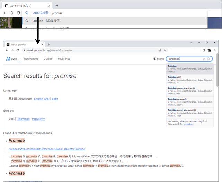Open new tab in top browser window
Image resolution: width=222 pixels, height=182 pixels.
pos(57,6)
